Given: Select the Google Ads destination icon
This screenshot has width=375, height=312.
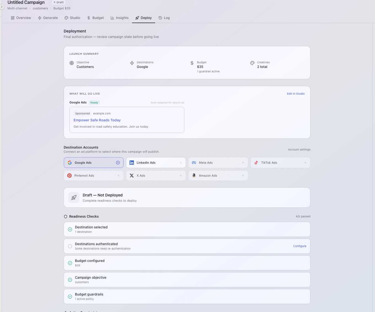Looking at the screenshot, I should tap(69, 162).
